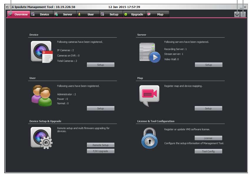The image size is (252, 177).
Task: Open the Server tab
Action: (x=64, y=14)
